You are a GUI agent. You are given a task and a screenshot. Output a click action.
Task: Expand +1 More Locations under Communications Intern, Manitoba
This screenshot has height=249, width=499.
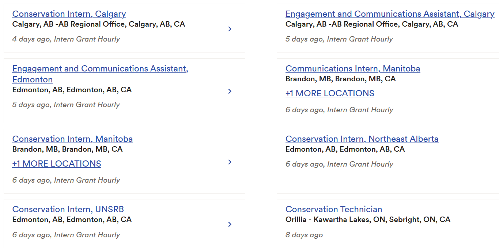(330, 93)
